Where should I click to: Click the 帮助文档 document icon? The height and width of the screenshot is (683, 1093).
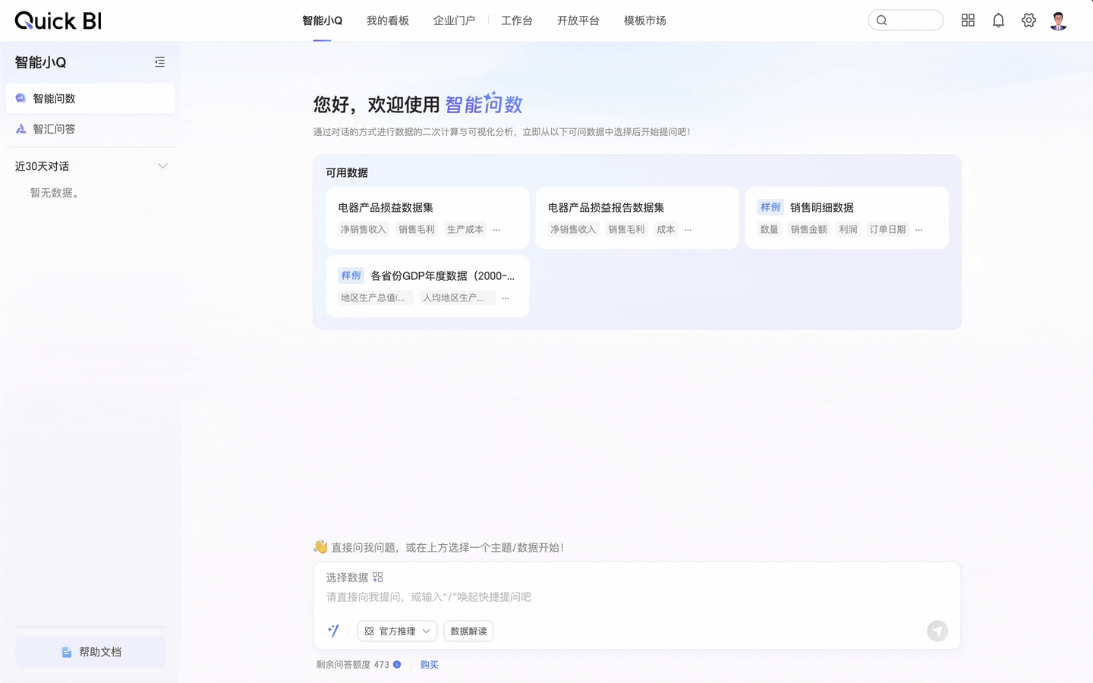click(x=67, y=652)
